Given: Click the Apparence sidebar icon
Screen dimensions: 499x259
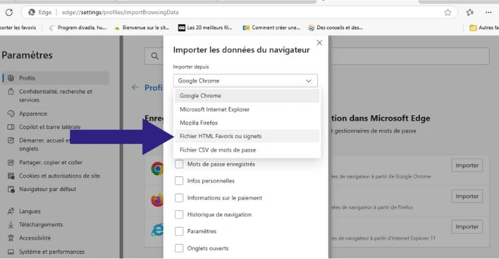Looking at the screenshot, I should click(11, 114).
